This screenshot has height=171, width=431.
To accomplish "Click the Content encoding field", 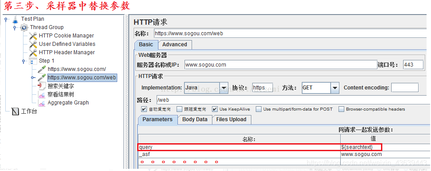I will (405, 88).
